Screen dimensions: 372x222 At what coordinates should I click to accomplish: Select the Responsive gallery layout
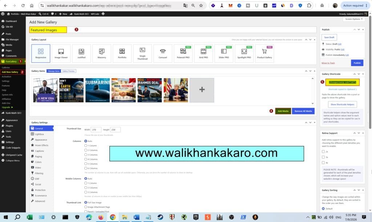[x=41, y=54]
